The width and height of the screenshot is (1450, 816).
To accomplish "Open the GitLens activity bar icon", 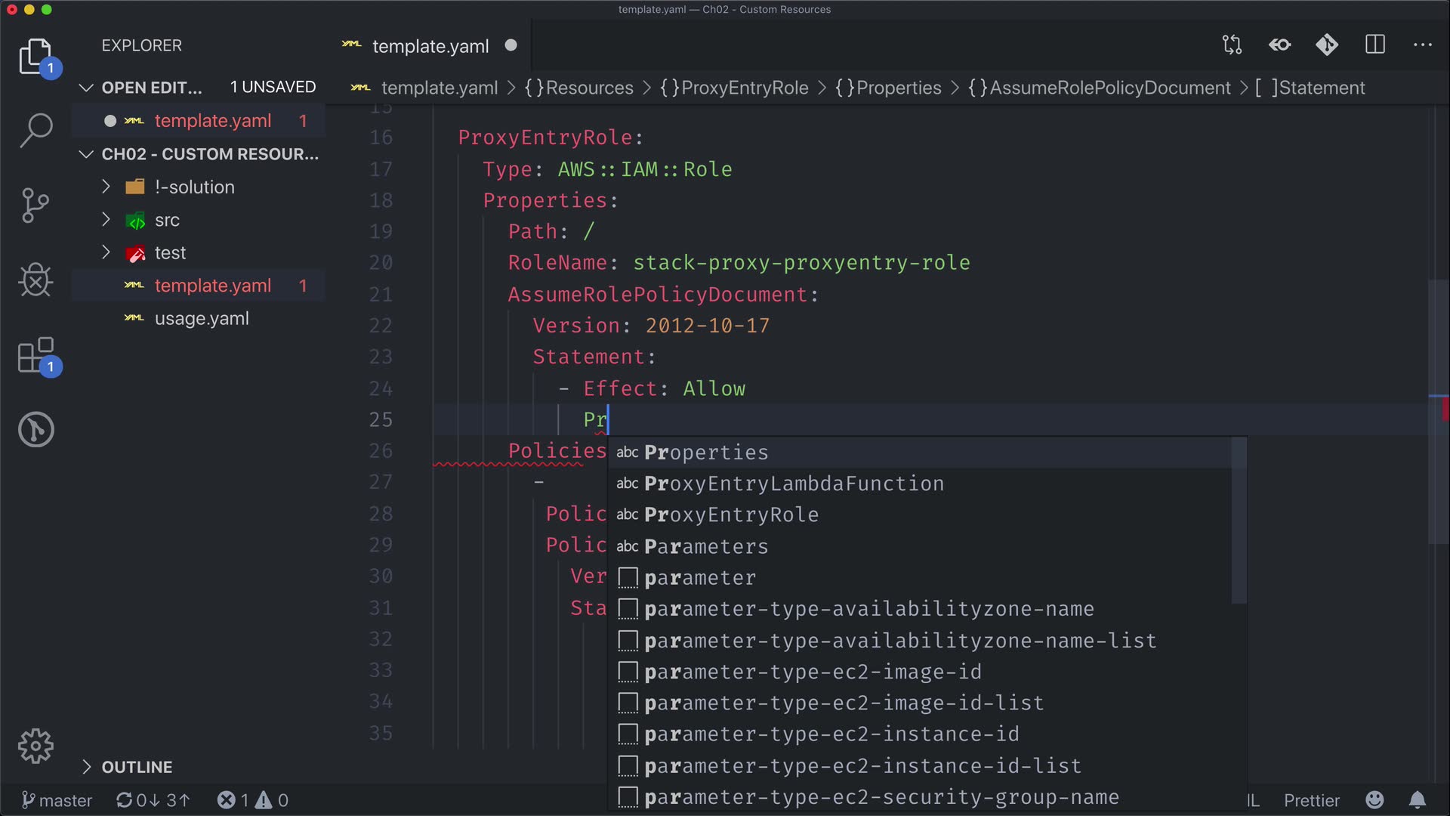I will click(35, 430).
